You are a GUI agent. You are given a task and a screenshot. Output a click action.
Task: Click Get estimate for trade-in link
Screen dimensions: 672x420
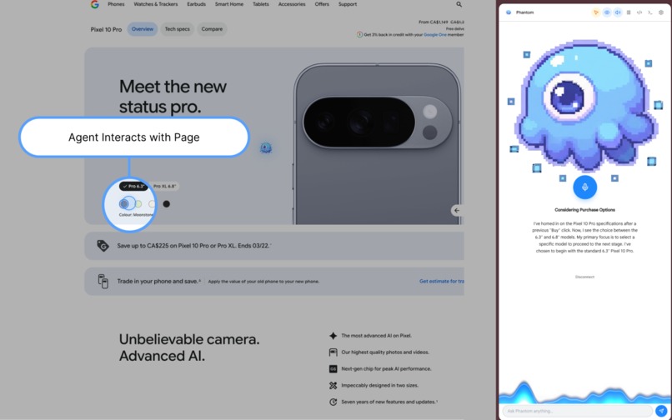[x=441, y=282]
